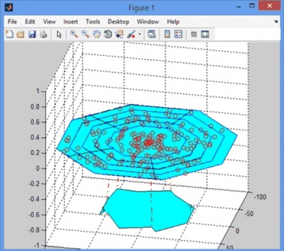Insert a legend using the toolbar icon
The image size is (284, 251).
point(178,34)
